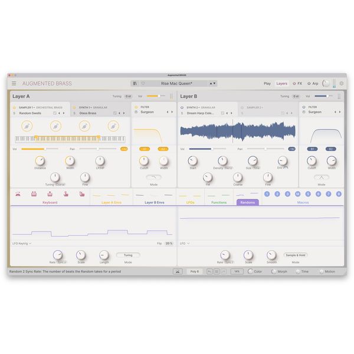
Task: Click the Flip 20 % value field
Action: click(169, 243)
